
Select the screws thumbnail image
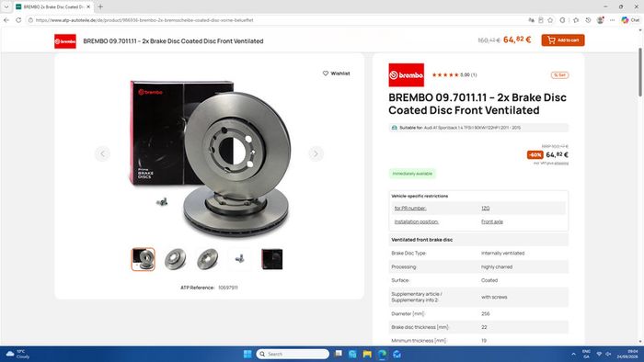tap(240, 259)
